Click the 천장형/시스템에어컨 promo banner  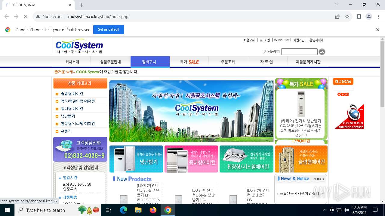[246, 159]
